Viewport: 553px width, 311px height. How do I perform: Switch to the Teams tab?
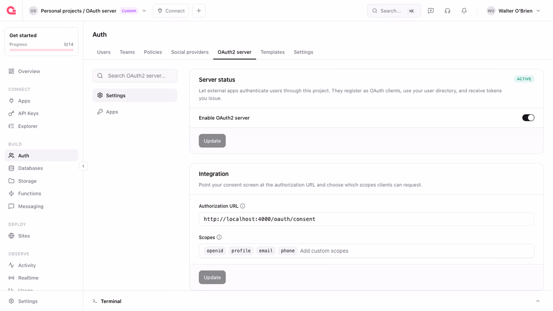(x=127, y=52)
